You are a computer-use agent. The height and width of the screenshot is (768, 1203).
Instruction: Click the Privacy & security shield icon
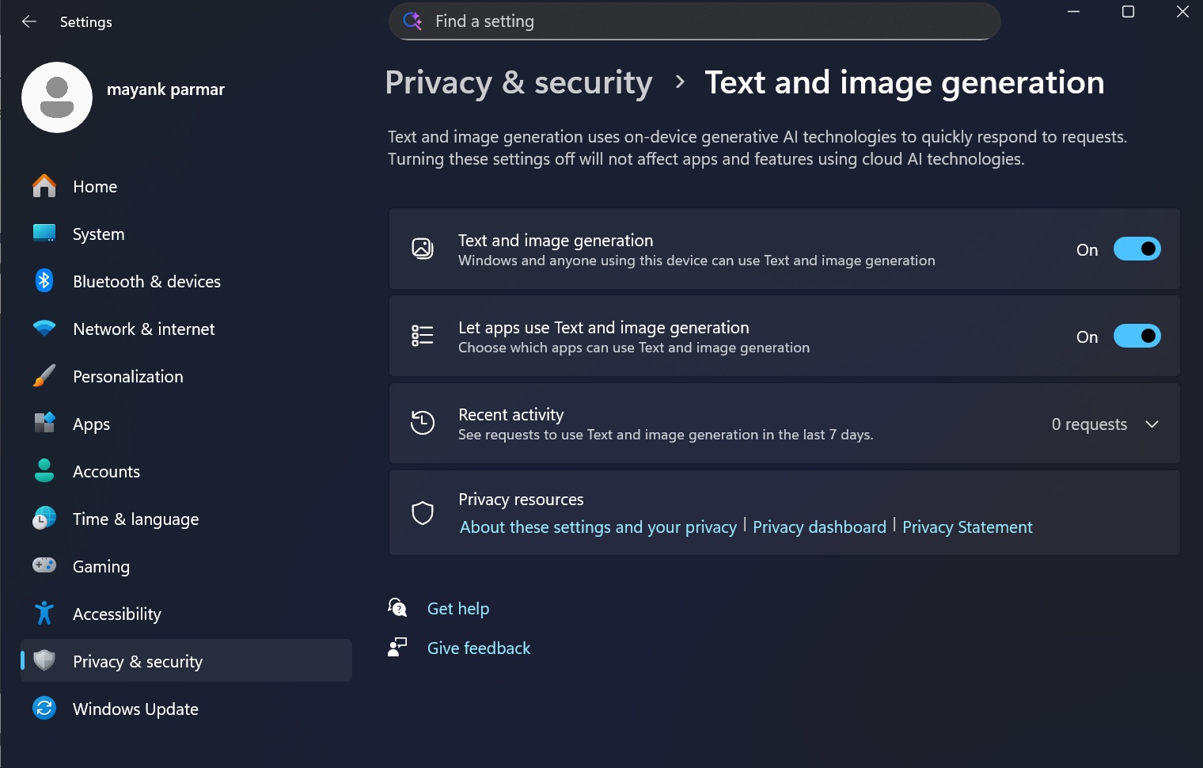pyautogui.click(x=44, y=660)
